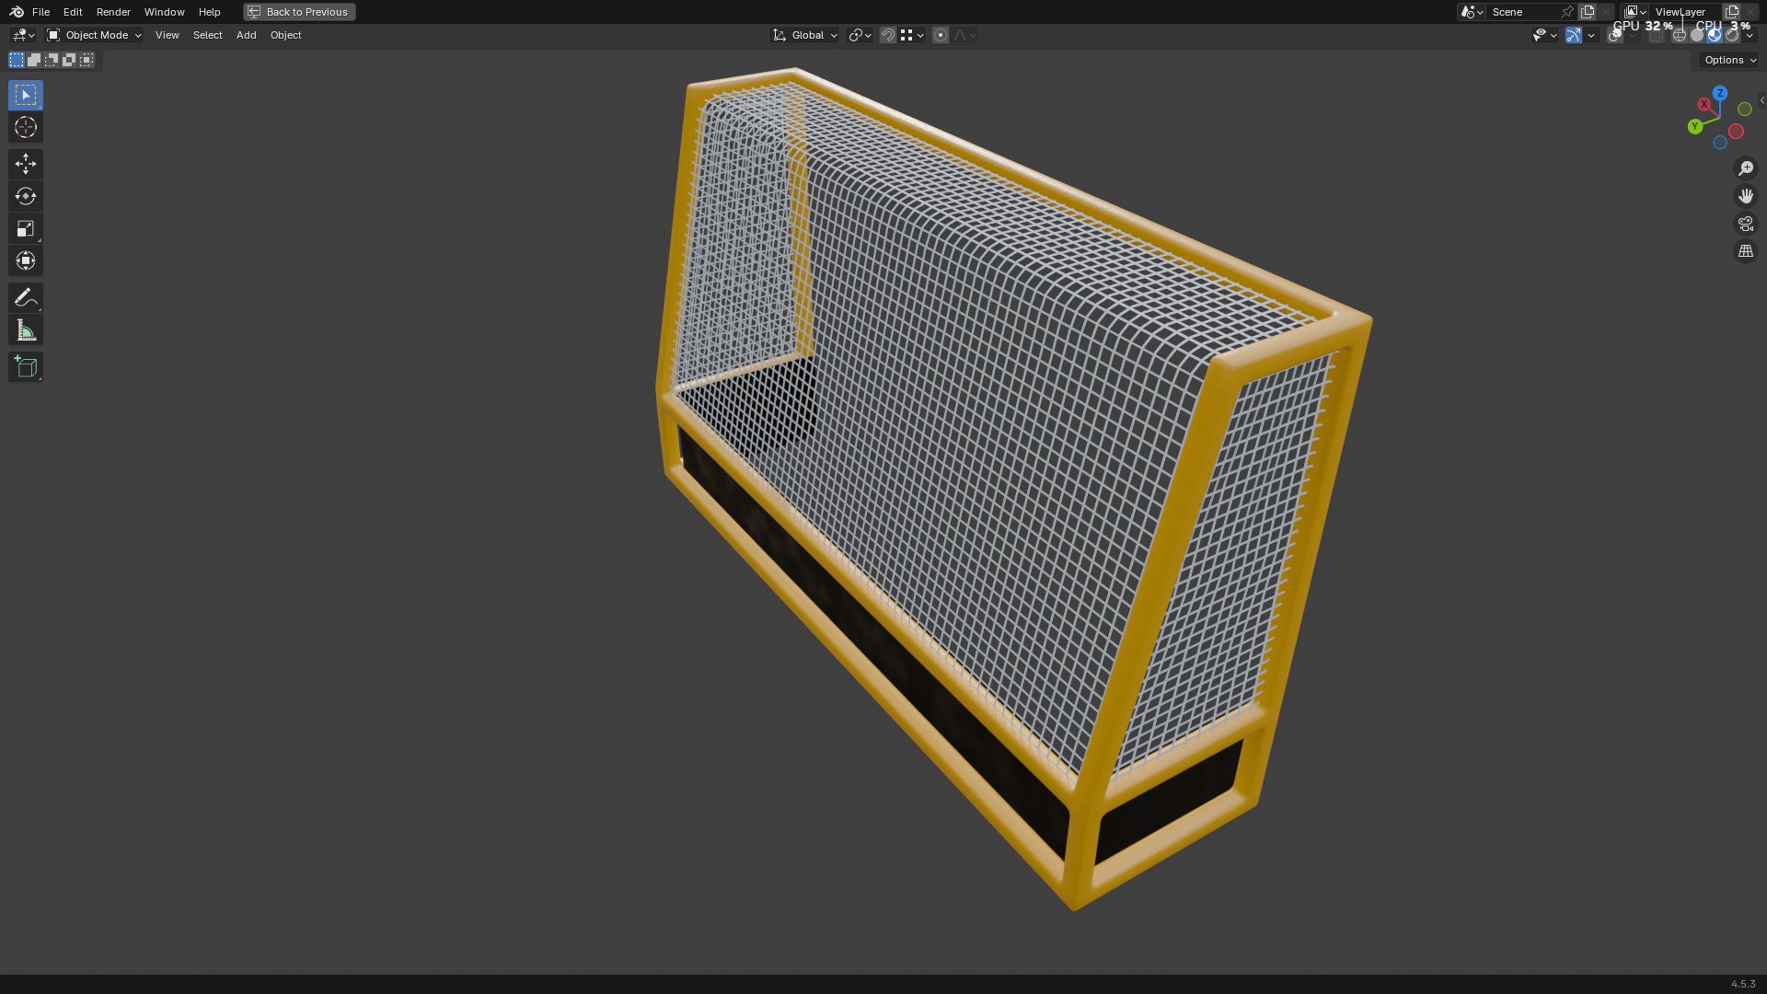The height and width of the screenshot is (994, 1767).
Task: Open the Render menu
Action: (x=113, y=12)
